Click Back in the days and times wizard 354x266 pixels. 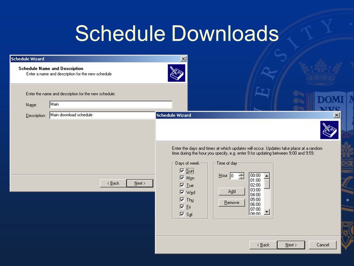tap(263, 245)
